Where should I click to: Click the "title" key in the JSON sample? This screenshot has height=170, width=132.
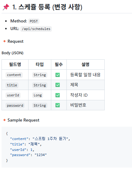pos(17,144)
